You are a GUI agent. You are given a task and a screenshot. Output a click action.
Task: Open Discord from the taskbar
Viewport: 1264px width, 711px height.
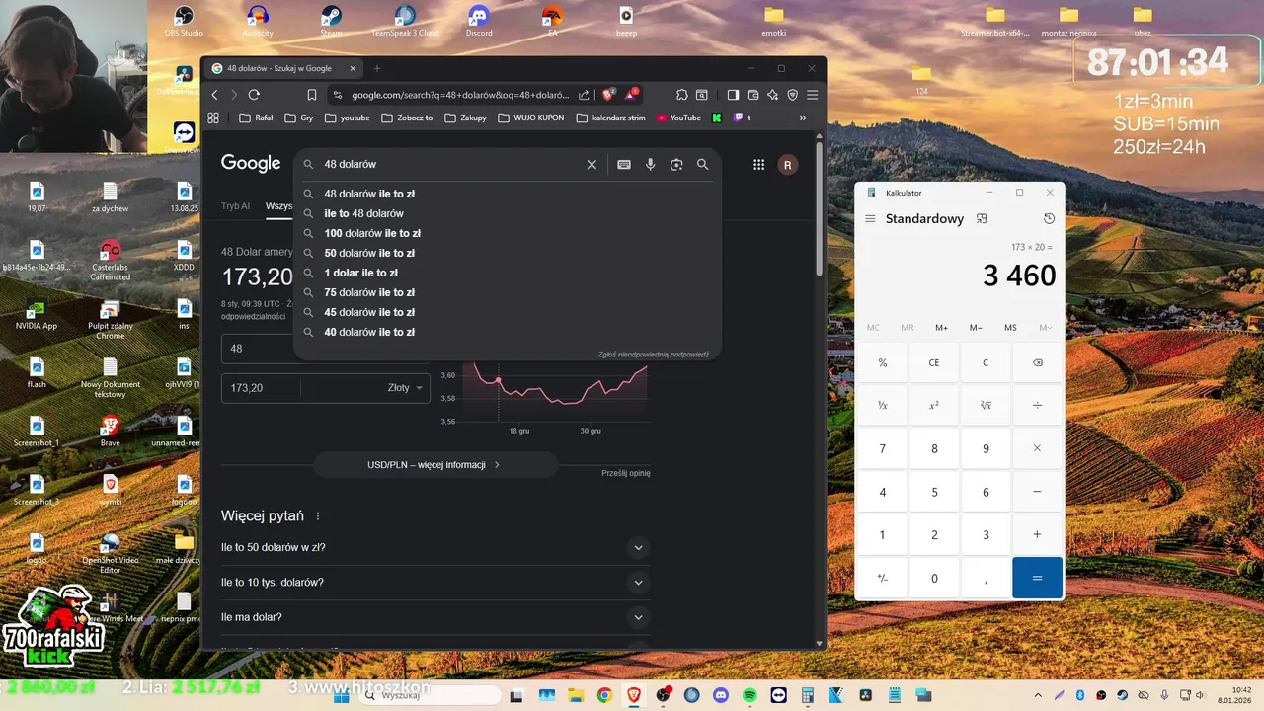coord(720,695)
